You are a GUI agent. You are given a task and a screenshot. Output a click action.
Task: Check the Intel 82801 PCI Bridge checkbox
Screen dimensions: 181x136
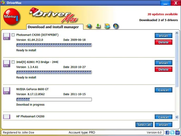13,62
